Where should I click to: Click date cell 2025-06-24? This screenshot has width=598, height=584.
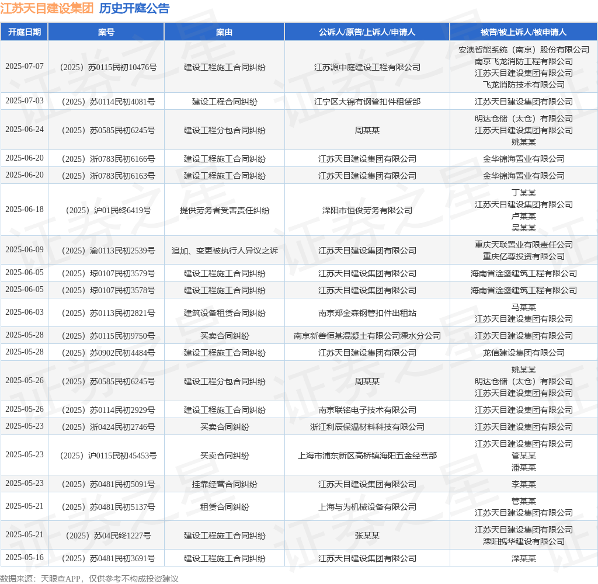(x=25, y=129)
